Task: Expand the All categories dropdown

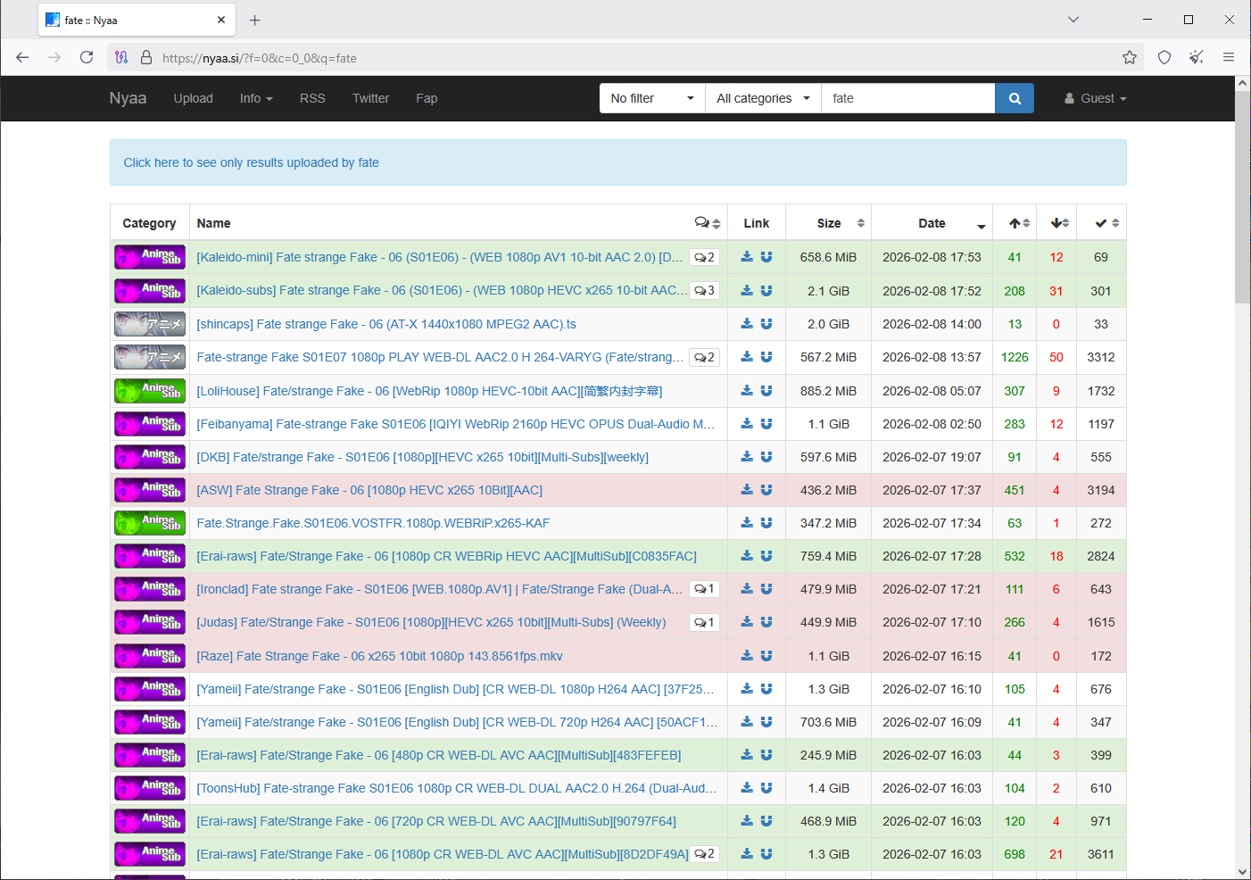Action: [x=763, y=98]
